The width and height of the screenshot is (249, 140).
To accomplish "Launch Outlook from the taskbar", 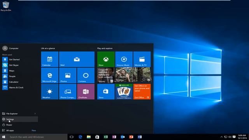I will tap(123, 137).
